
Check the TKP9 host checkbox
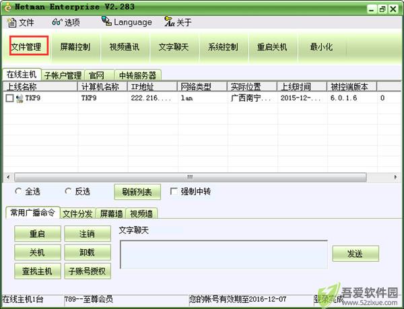(9, 98)
